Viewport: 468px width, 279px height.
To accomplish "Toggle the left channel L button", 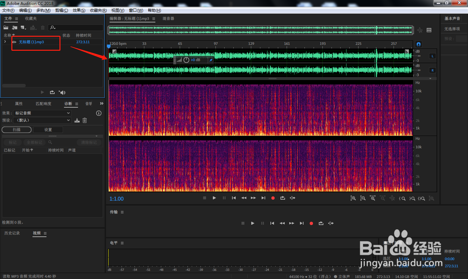I will tap(433, 56).
